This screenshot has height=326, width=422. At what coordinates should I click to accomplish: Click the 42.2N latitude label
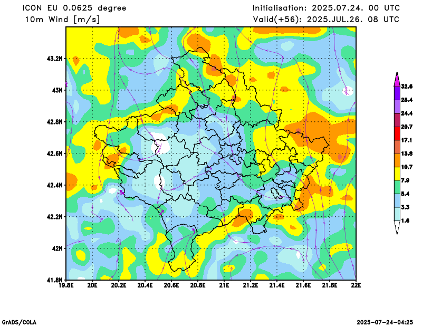coord(55,217)
